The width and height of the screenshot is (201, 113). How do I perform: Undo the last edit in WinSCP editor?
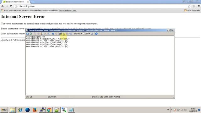pyautogui.click(x=53, y=34)
